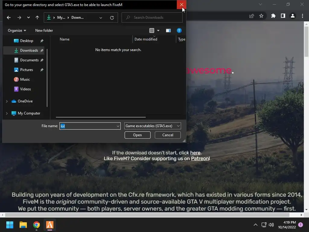Click 'Down...' breadcrumb in address bar

coord(78,18)
